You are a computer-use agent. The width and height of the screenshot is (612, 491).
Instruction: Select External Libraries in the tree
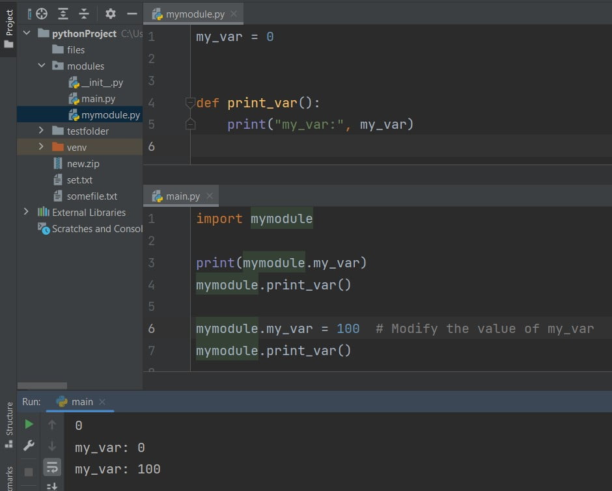click(90, 212)
